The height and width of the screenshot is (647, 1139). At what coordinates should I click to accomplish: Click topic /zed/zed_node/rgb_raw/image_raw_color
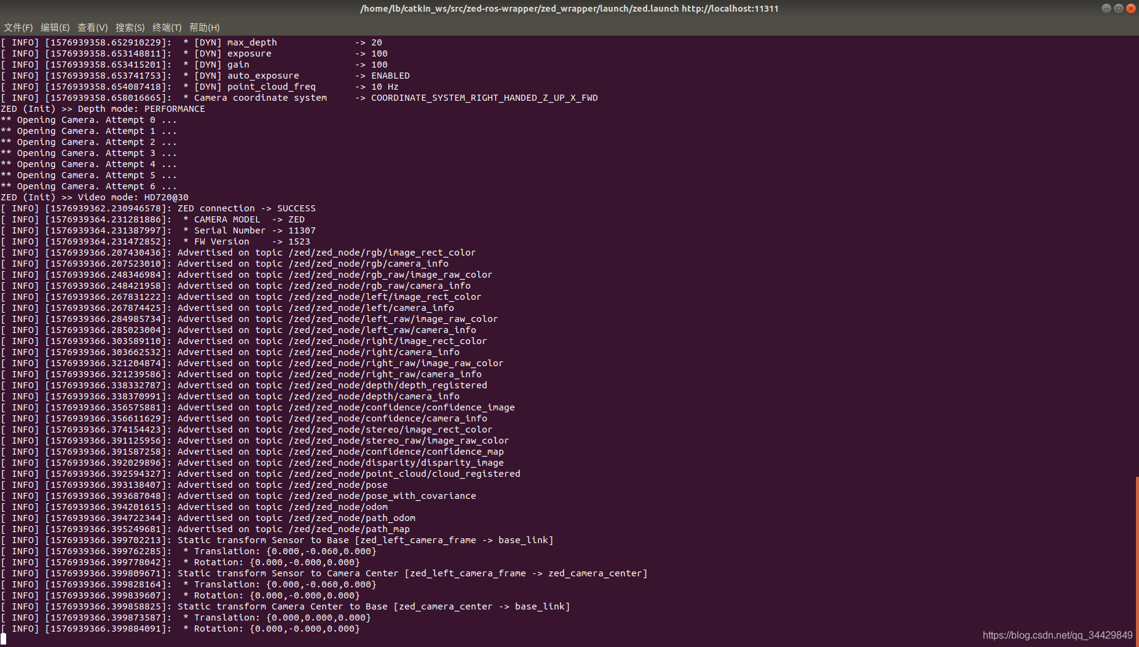click(390, 275)
